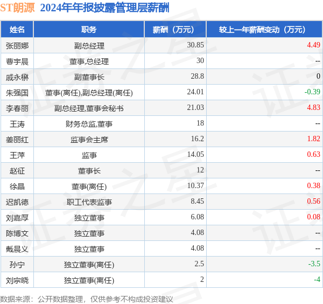Image resolution: width=323 pixels, height=304 pixels.
Task: Select the name cell '王萍'
Action: [x=17, y=155]
